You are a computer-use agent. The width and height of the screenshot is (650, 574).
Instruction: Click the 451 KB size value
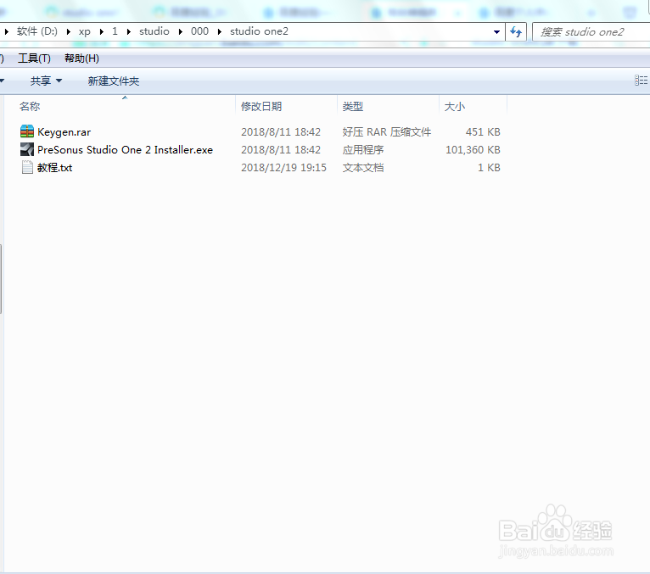point(483,132)
